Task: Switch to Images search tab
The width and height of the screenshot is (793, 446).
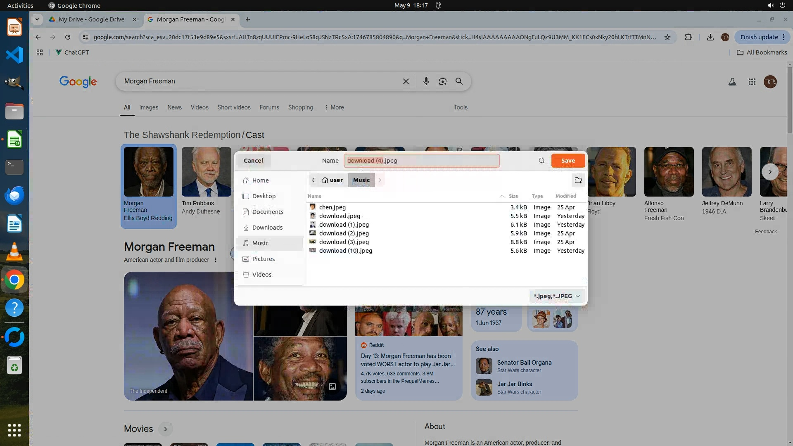Action: [148, 107]
